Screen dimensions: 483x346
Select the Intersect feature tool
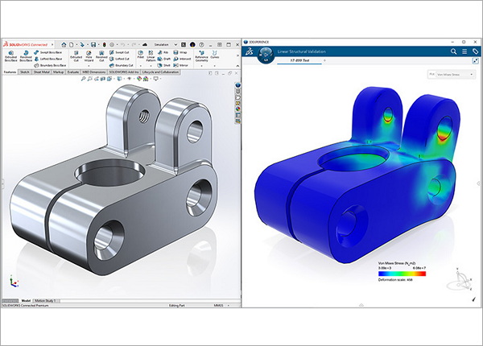point(182,59)
